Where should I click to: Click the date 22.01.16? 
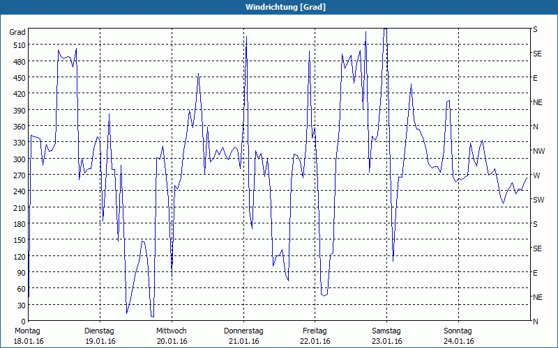[x=315, y=341]
